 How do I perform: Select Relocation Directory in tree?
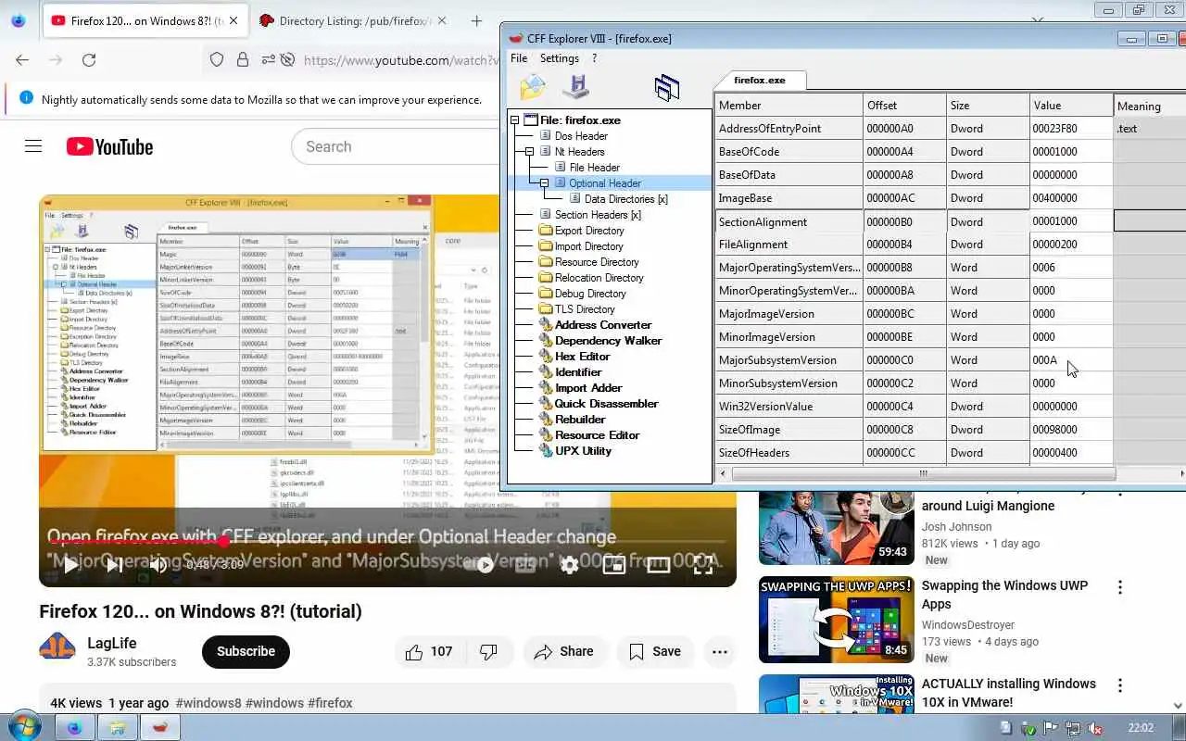599,278
